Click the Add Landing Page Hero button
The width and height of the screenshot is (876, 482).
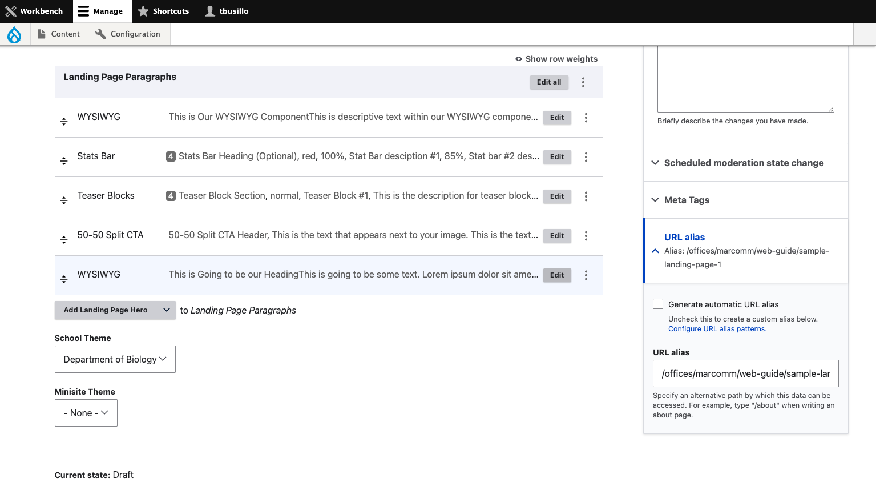pyautogui.click(x=106, y=310)
